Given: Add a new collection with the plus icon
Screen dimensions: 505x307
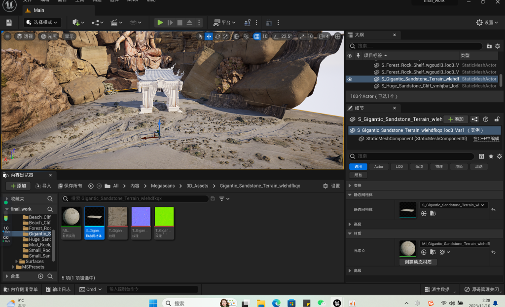Looking at the screenshot, I should click(x=40, y=276).
